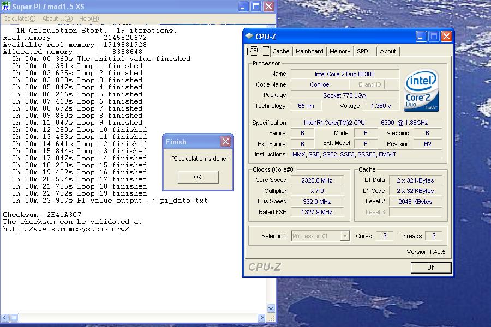Switch to the About tab in CPU-Z
Viewport: 491px width, 327px height.
pyautogui.click(x=388, y=51)
